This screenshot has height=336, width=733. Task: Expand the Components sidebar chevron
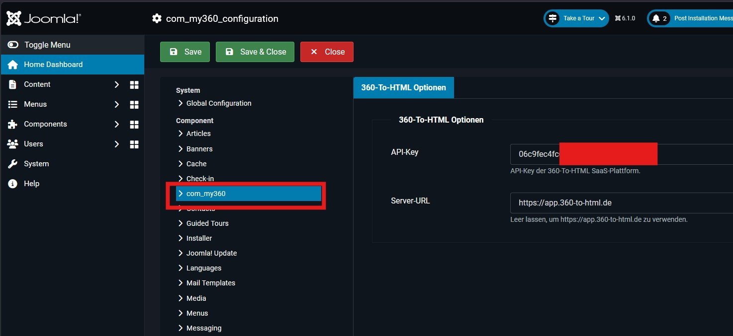click(117, 124)
